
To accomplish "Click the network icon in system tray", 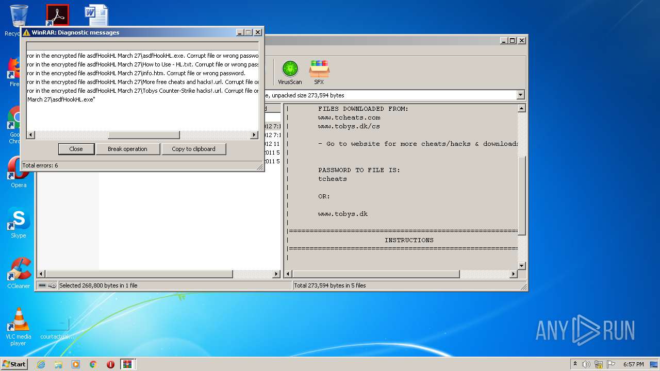I will [x=599, y=364].
